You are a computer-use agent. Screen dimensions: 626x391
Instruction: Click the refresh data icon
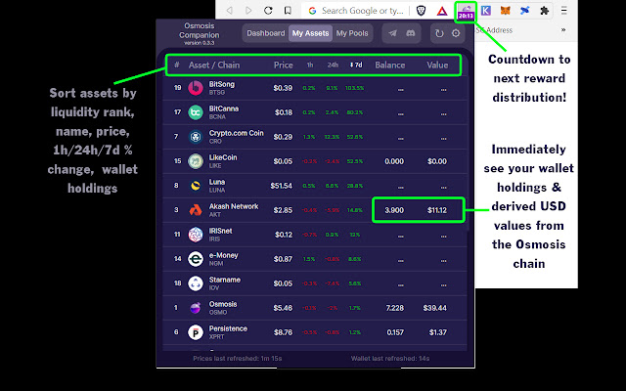pos(439,33)
